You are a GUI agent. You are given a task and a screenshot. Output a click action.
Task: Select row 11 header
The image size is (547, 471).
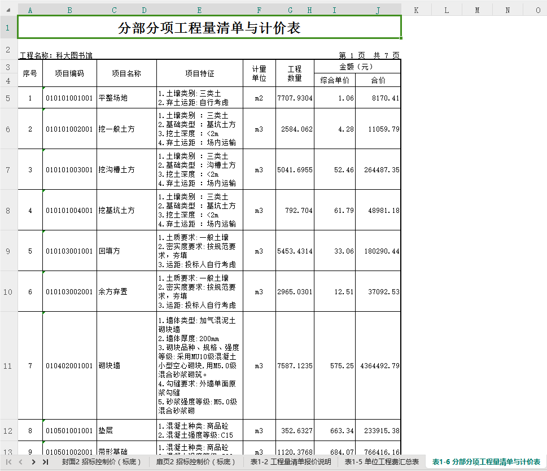tap(8, 365)
